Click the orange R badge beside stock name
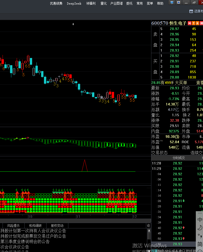Viewport: 203px width, 252px height. coord(197,23)
